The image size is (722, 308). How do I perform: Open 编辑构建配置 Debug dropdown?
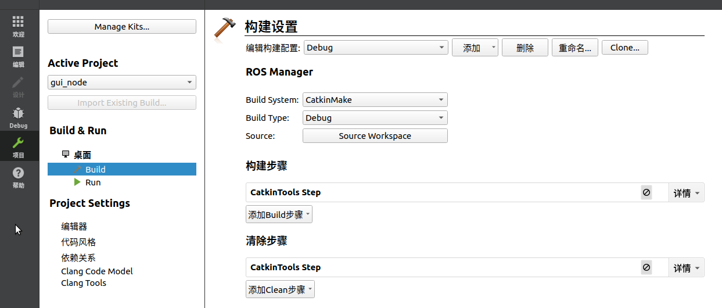(376, 48)
